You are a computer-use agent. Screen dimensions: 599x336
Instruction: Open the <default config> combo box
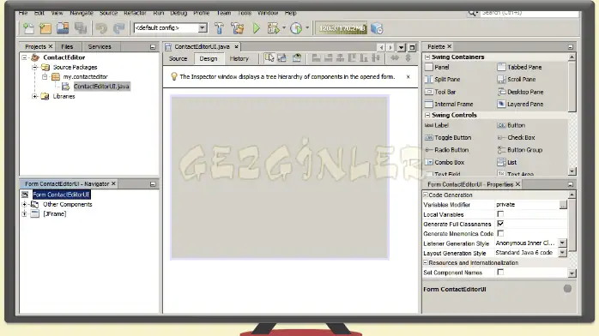(171, 27)
